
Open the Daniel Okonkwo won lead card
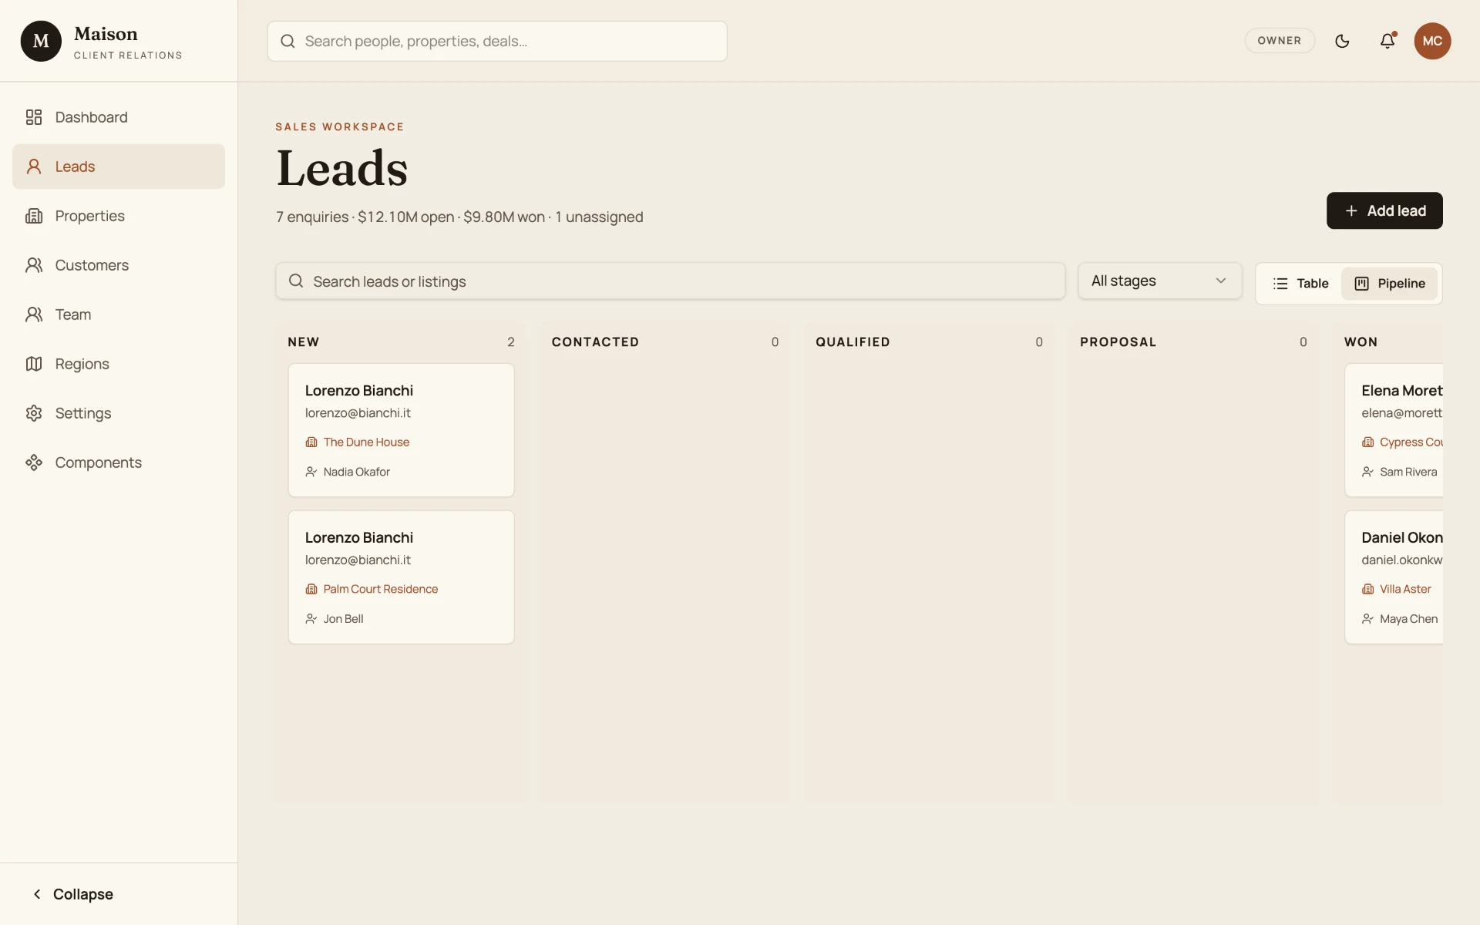pyautogui.click(x=1394, y=577)
